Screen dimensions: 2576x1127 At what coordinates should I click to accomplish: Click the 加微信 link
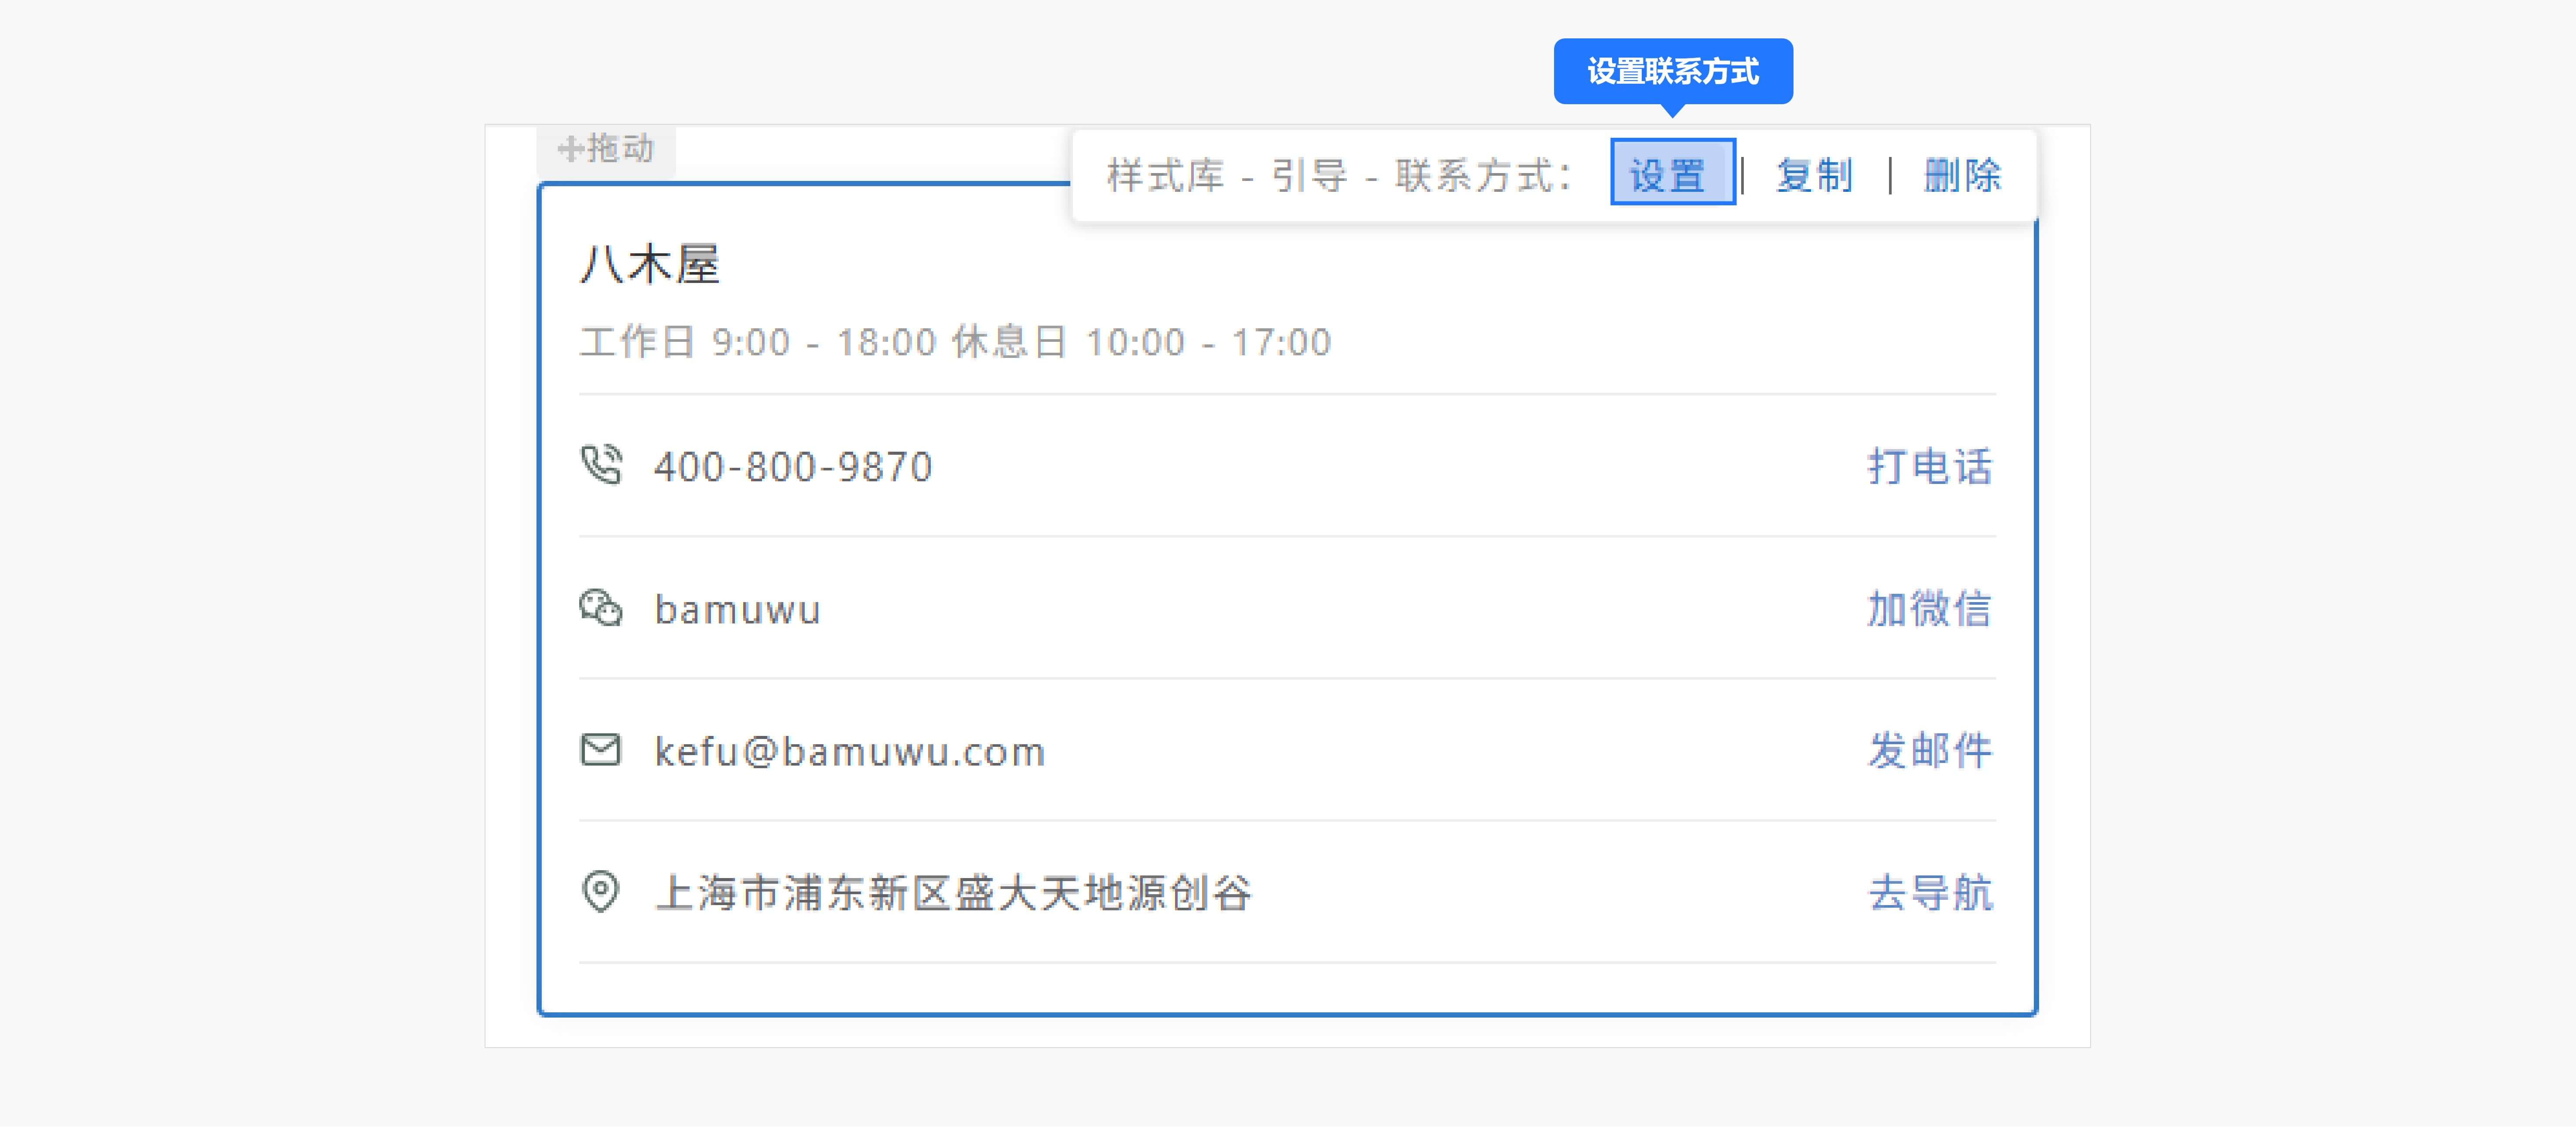tap(1930, 609)
